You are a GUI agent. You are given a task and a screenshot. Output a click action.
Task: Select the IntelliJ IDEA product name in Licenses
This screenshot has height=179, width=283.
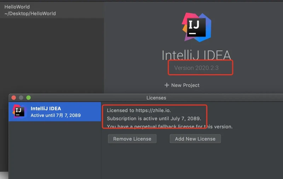click(46, 109)
